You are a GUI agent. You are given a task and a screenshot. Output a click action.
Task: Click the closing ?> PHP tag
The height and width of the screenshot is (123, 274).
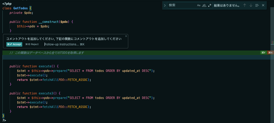pyautogui.click(x=4, y=121)
